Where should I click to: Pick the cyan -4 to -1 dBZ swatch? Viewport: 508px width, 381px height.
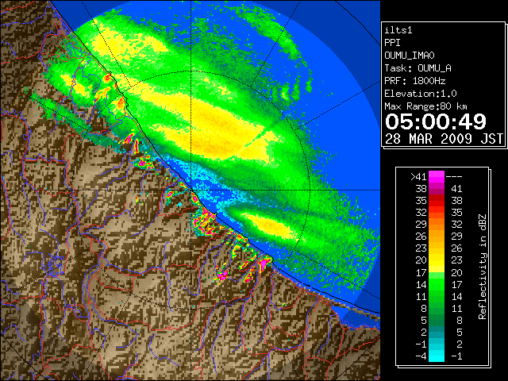[437, 356]
